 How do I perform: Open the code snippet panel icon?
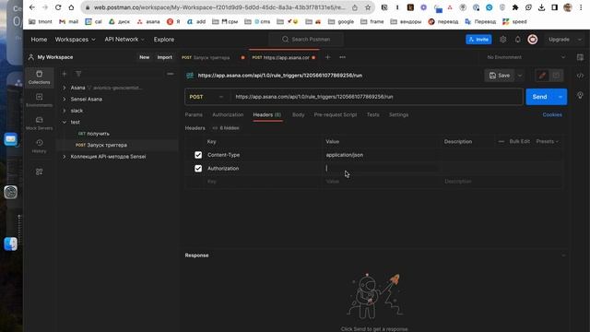pos(580,76)
